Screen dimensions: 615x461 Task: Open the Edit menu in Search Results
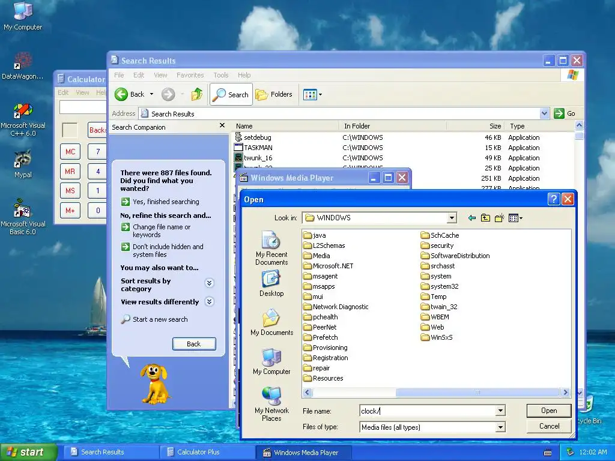139,75
